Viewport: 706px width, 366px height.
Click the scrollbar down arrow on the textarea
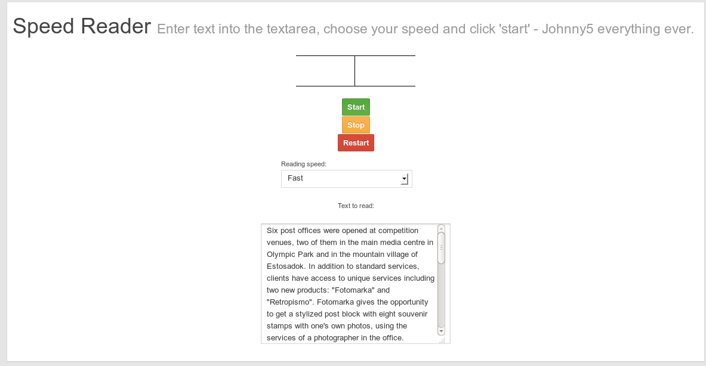coord(441,331)
